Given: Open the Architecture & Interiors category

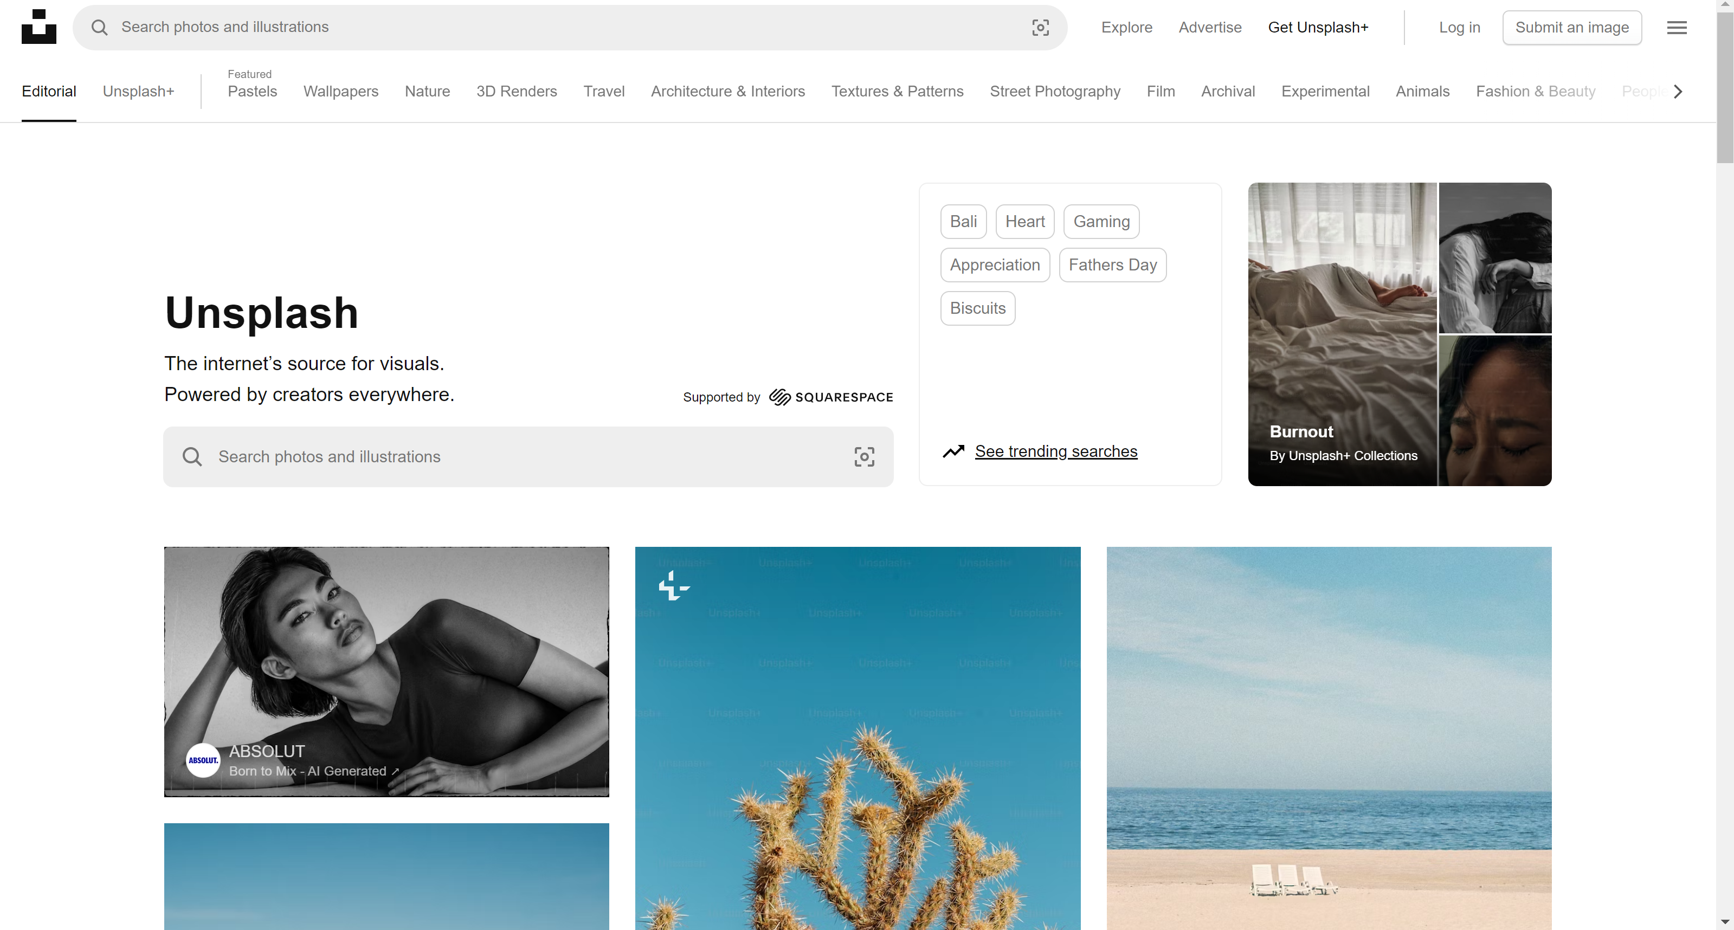Looking at the screenshot, I should (727, 92).
